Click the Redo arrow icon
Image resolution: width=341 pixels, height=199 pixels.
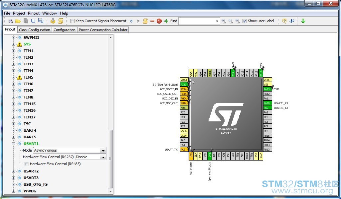pyautogui.click(x=138, y=21)
